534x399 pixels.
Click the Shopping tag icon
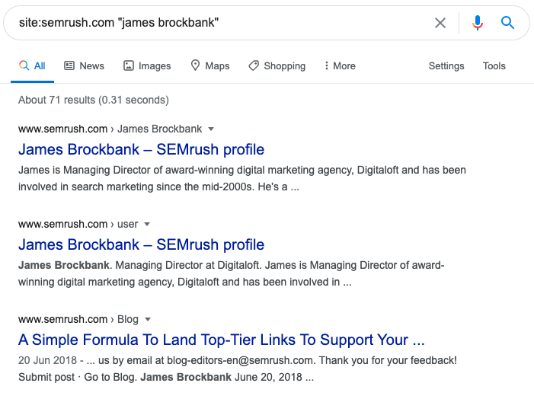[254, 66]
